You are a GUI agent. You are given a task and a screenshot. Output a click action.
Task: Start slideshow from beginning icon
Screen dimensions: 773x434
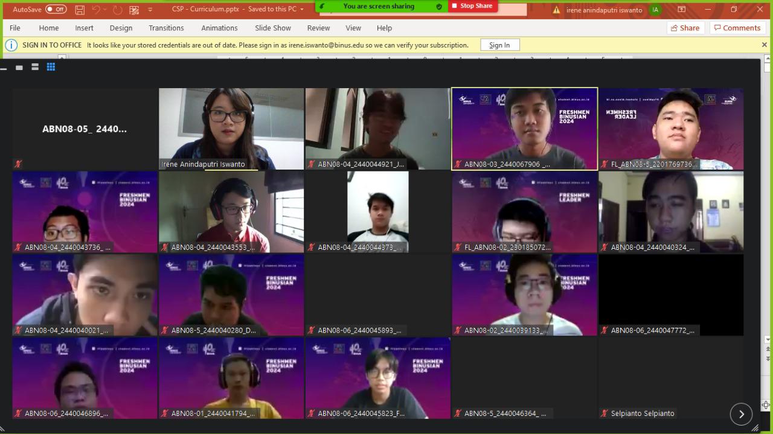[x=134, y=10]
